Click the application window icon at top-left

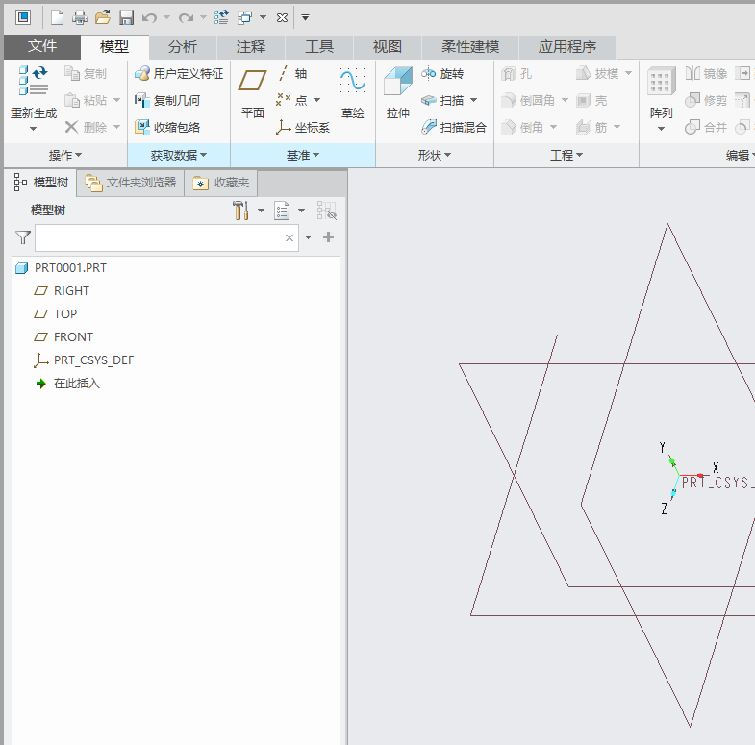tap(23, 18)
